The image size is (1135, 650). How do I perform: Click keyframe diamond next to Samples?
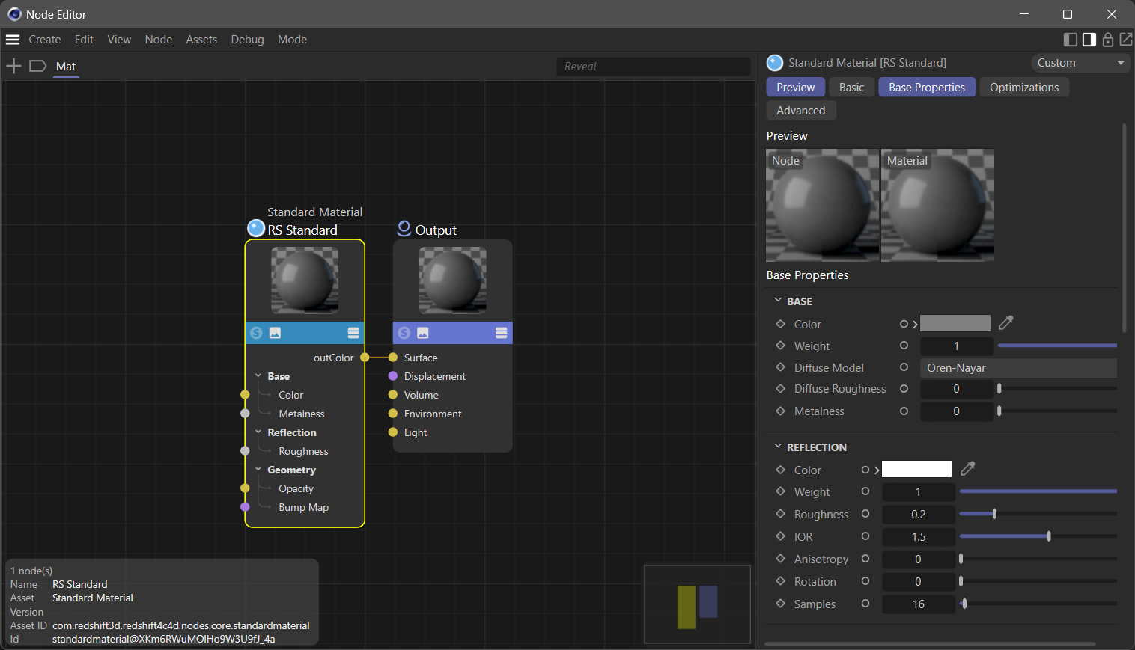tap(780, 604)
